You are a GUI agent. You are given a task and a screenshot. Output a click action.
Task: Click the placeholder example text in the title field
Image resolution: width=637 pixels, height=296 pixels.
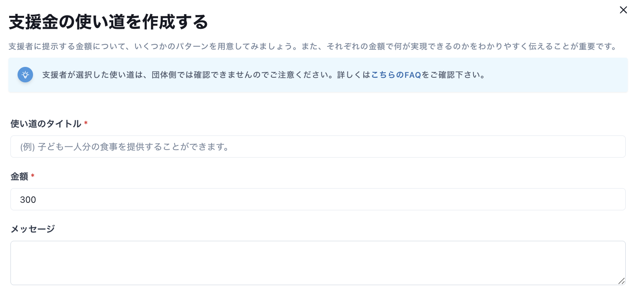(x=124, y=147)
